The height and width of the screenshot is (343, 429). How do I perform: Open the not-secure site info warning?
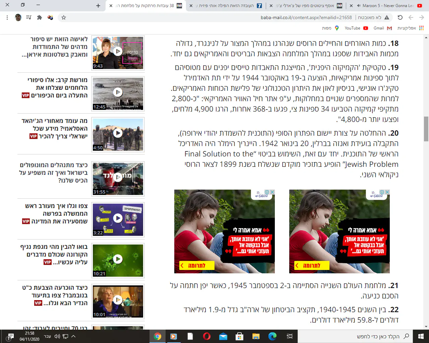point(387,17)
